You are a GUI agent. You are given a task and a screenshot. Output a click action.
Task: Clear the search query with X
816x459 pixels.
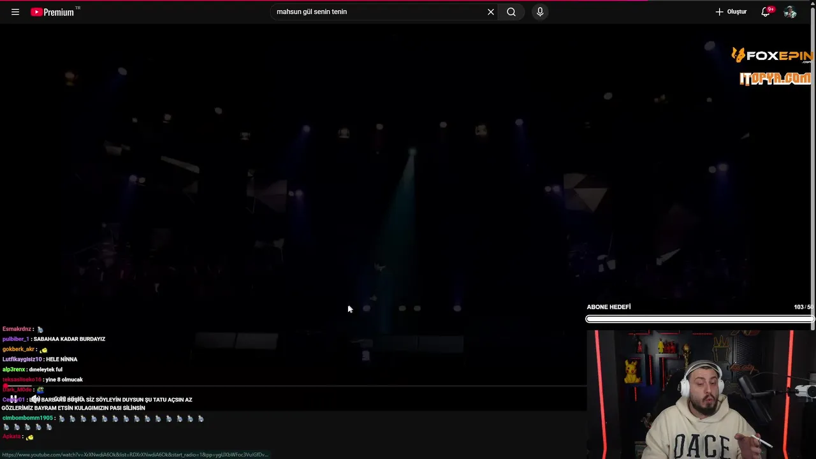click(491, 12)
